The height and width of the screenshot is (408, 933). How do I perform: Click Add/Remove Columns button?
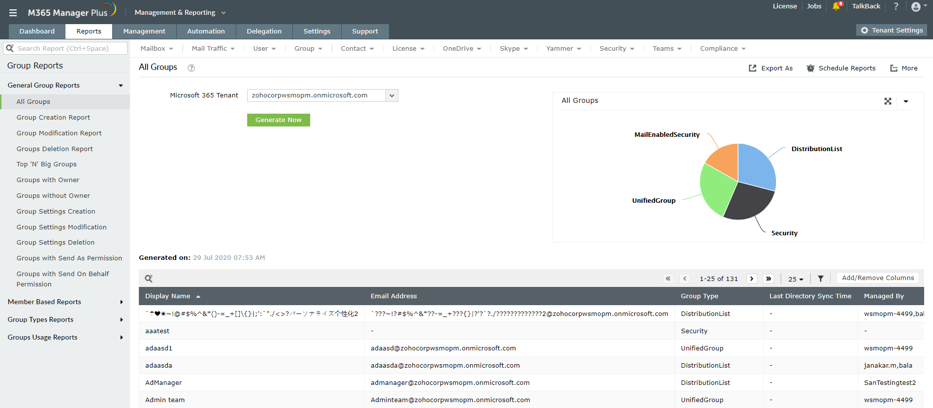(878, 278)
